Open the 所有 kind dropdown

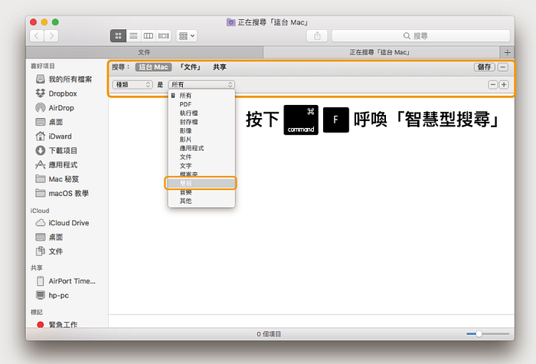(201, 84)
